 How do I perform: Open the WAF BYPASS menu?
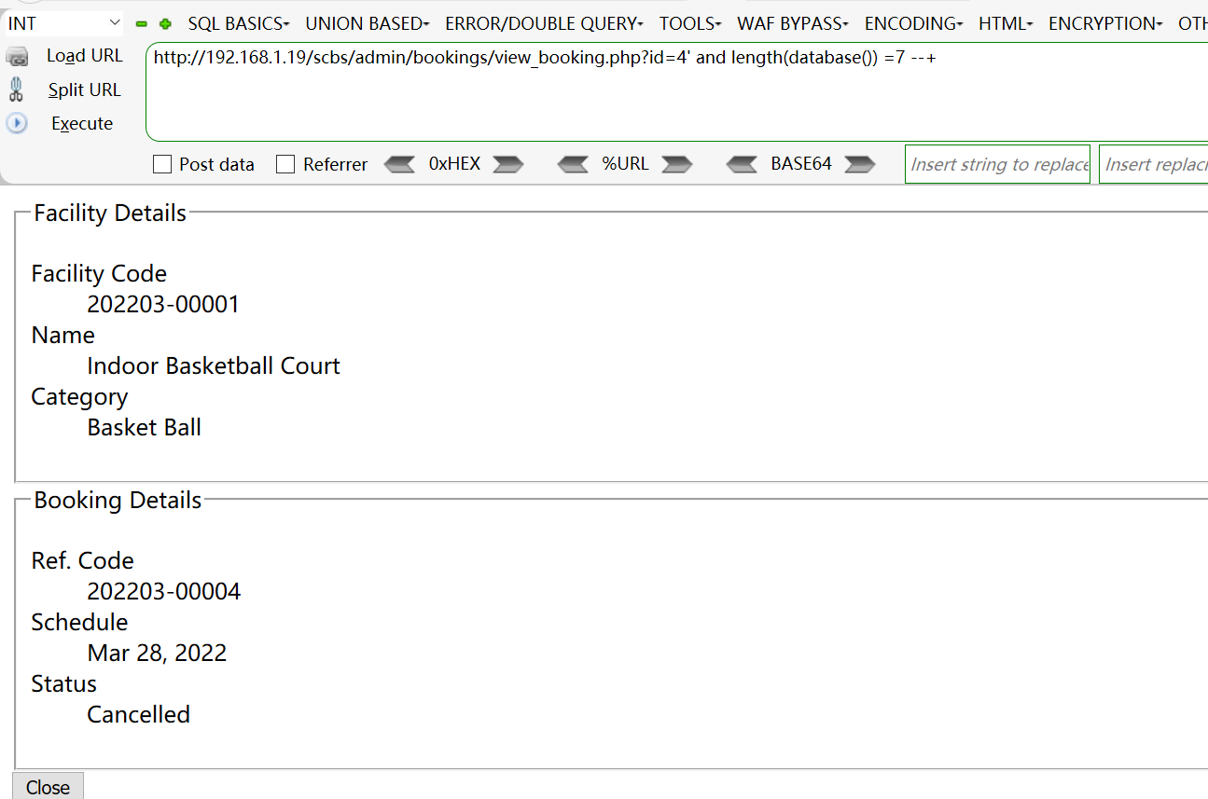tap(793, 23)
